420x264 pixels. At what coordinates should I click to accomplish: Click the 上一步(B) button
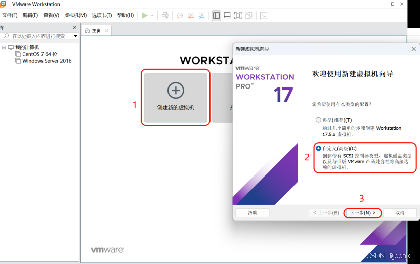pos(326,213)
